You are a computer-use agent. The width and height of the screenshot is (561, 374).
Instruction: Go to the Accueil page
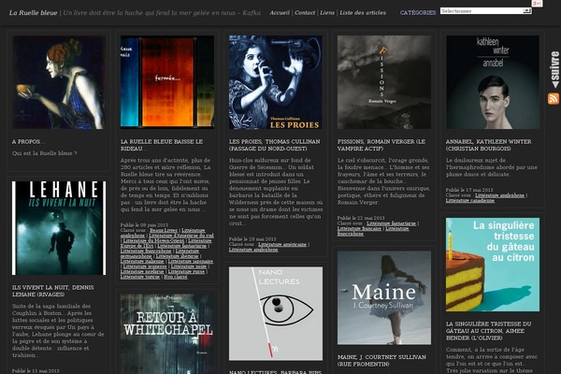click(x=280, y=13)
